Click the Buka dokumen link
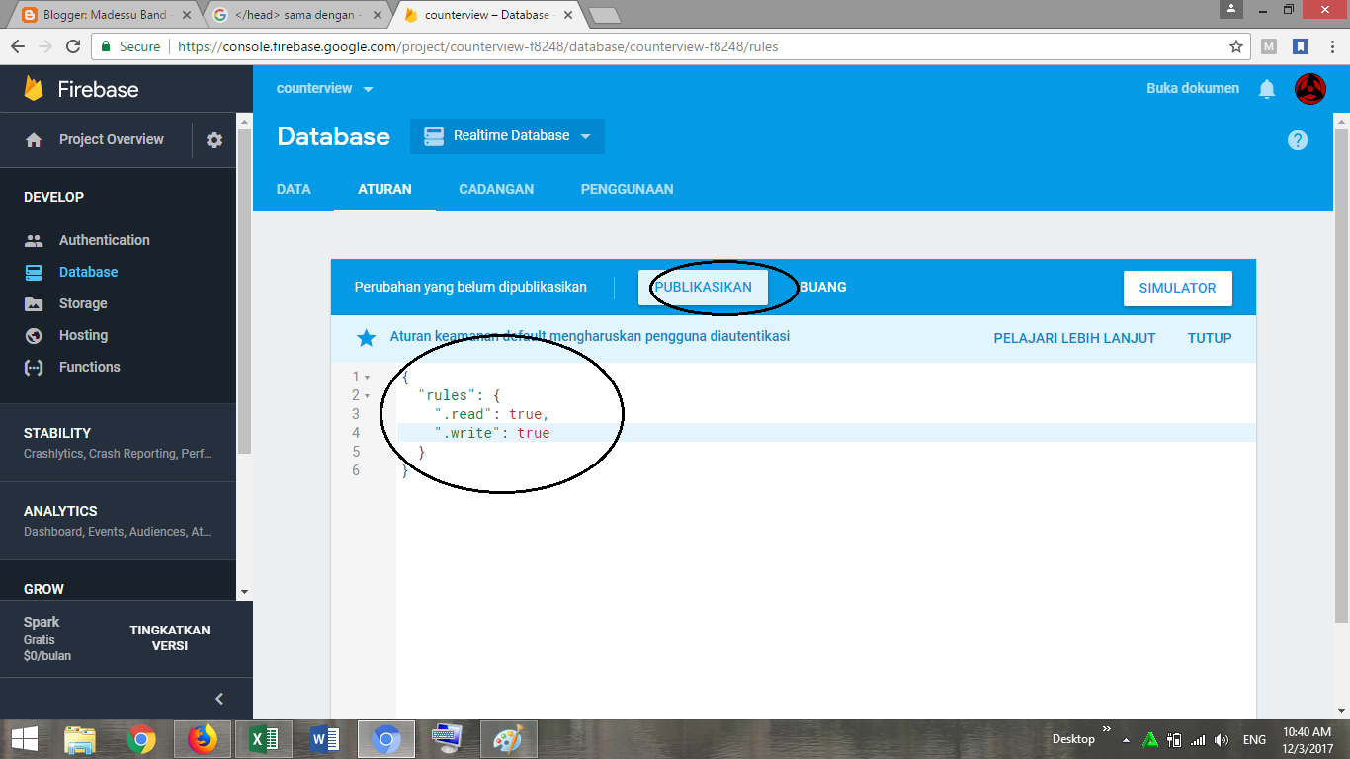The height and width of the screenshot is (759, 1350). click(1192, 88)
